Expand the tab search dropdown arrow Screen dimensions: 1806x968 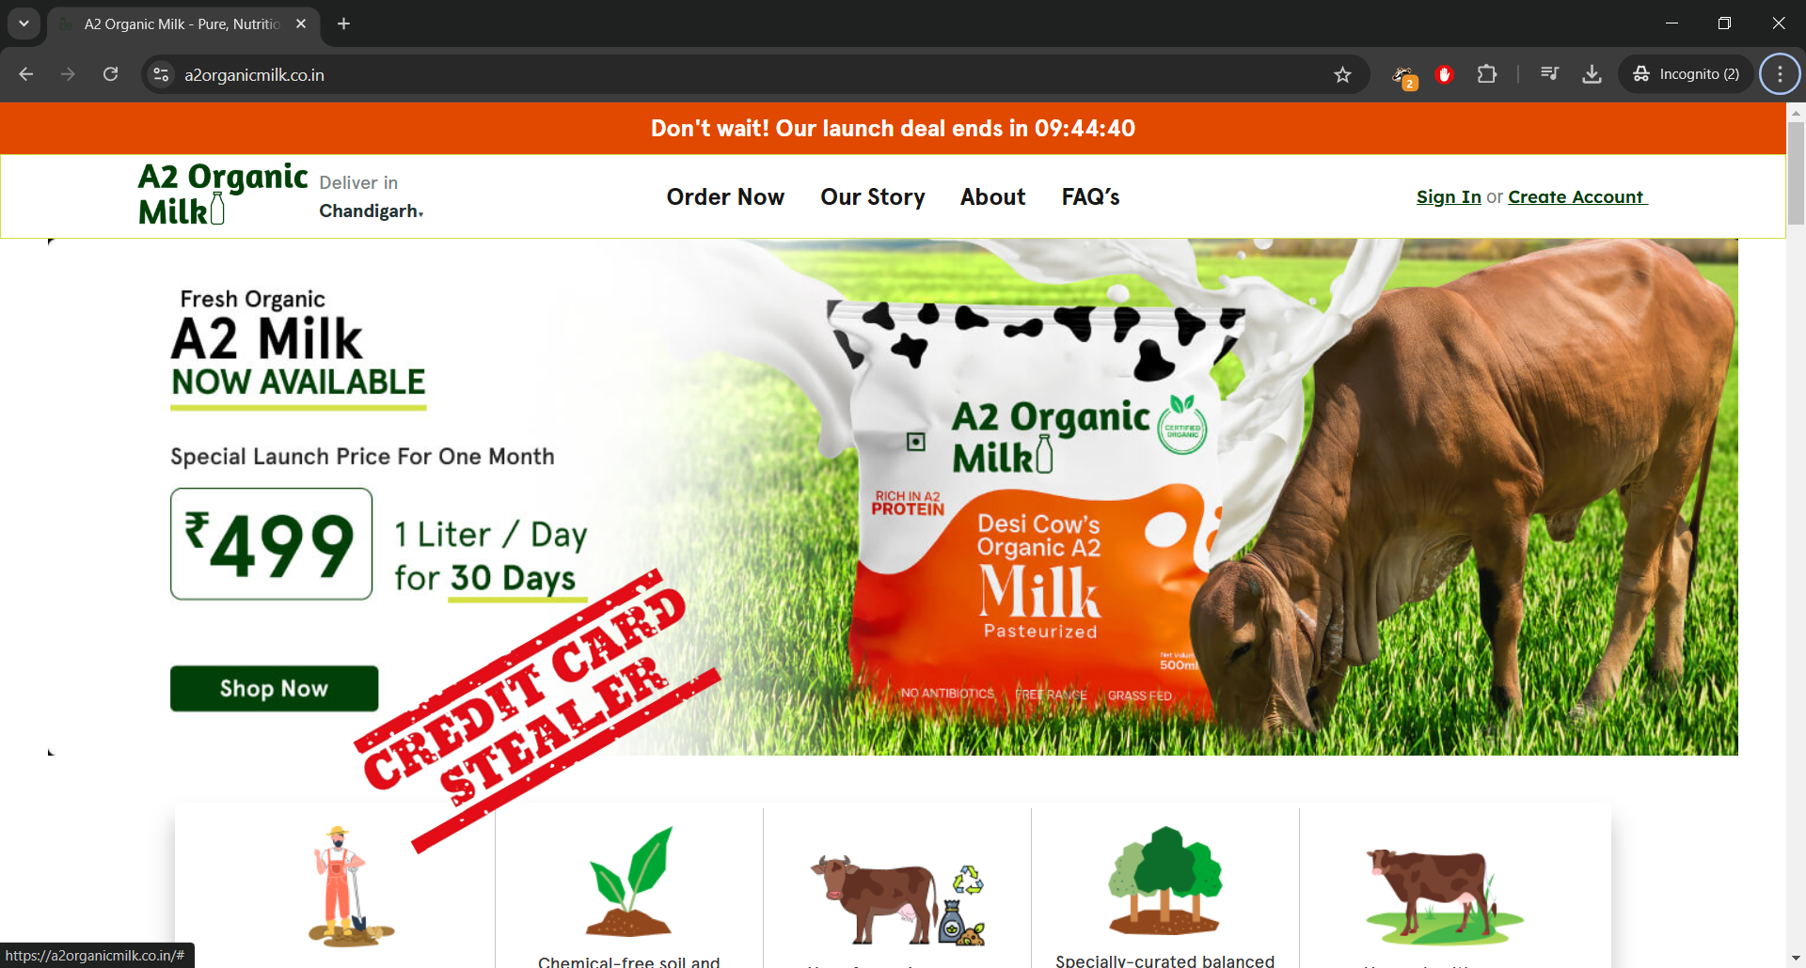tap(24, 23)
